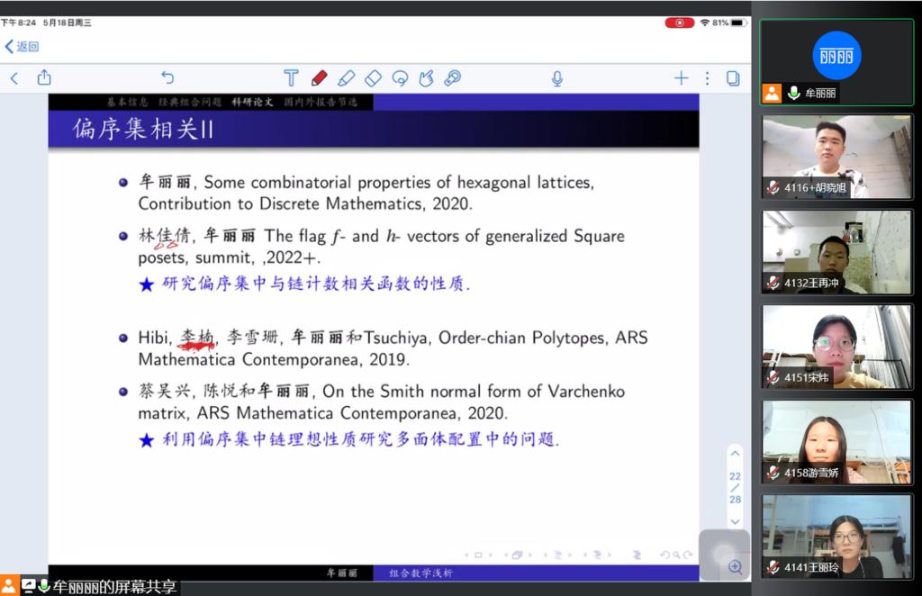Image resolution: width=922 pixels, height=596 pixels.
Task: Add a new page with plus button
Action: [x=681, y=78]
